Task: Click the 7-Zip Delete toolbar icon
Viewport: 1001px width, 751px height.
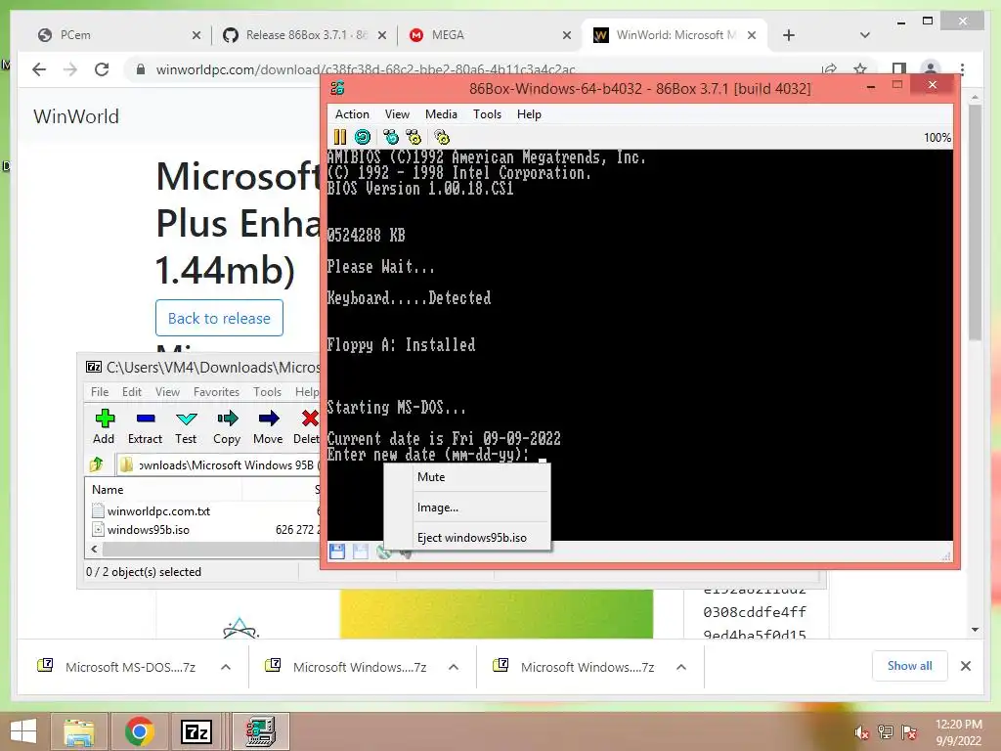Action: [307, 426]
